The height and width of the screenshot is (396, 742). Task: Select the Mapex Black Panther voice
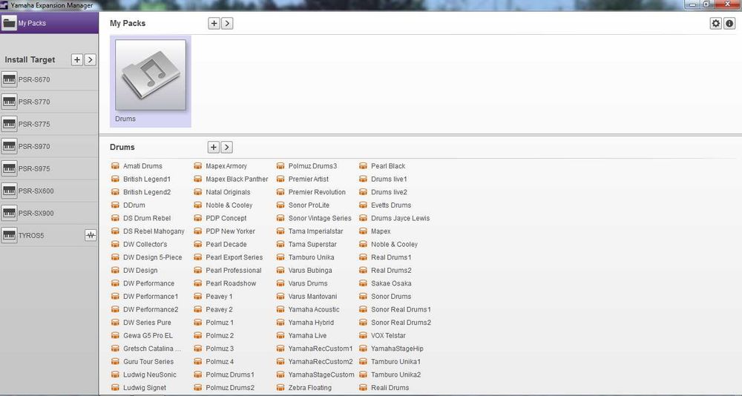click(x=237, y=179)
